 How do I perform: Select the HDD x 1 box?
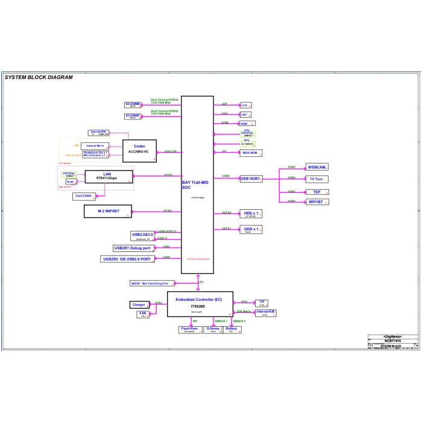(x=251, y=213)
